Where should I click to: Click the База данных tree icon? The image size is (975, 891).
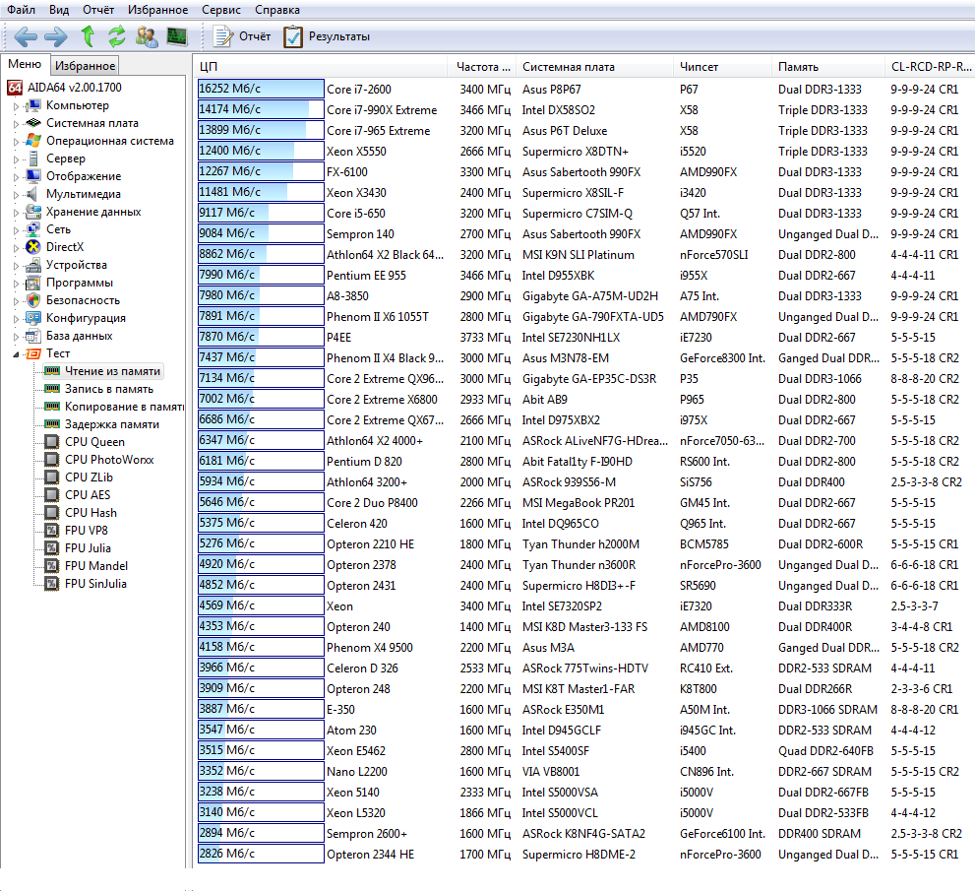click(32, 336)
